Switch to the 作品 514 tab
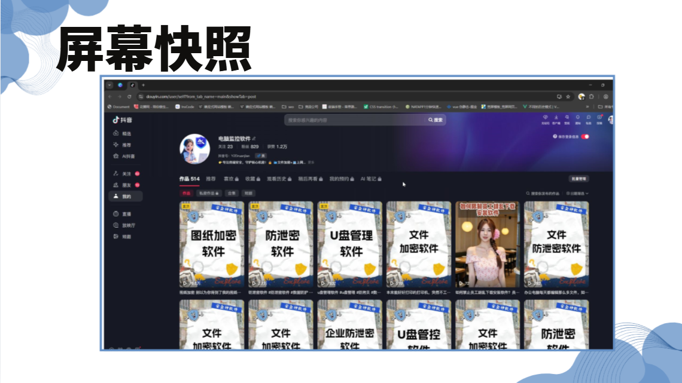 click(189, 179)
